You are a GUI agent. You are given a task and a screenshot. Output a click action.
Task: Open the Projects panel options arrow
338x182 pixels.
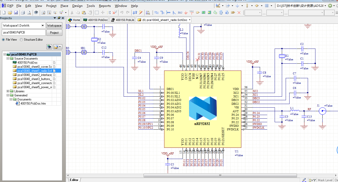55,18
